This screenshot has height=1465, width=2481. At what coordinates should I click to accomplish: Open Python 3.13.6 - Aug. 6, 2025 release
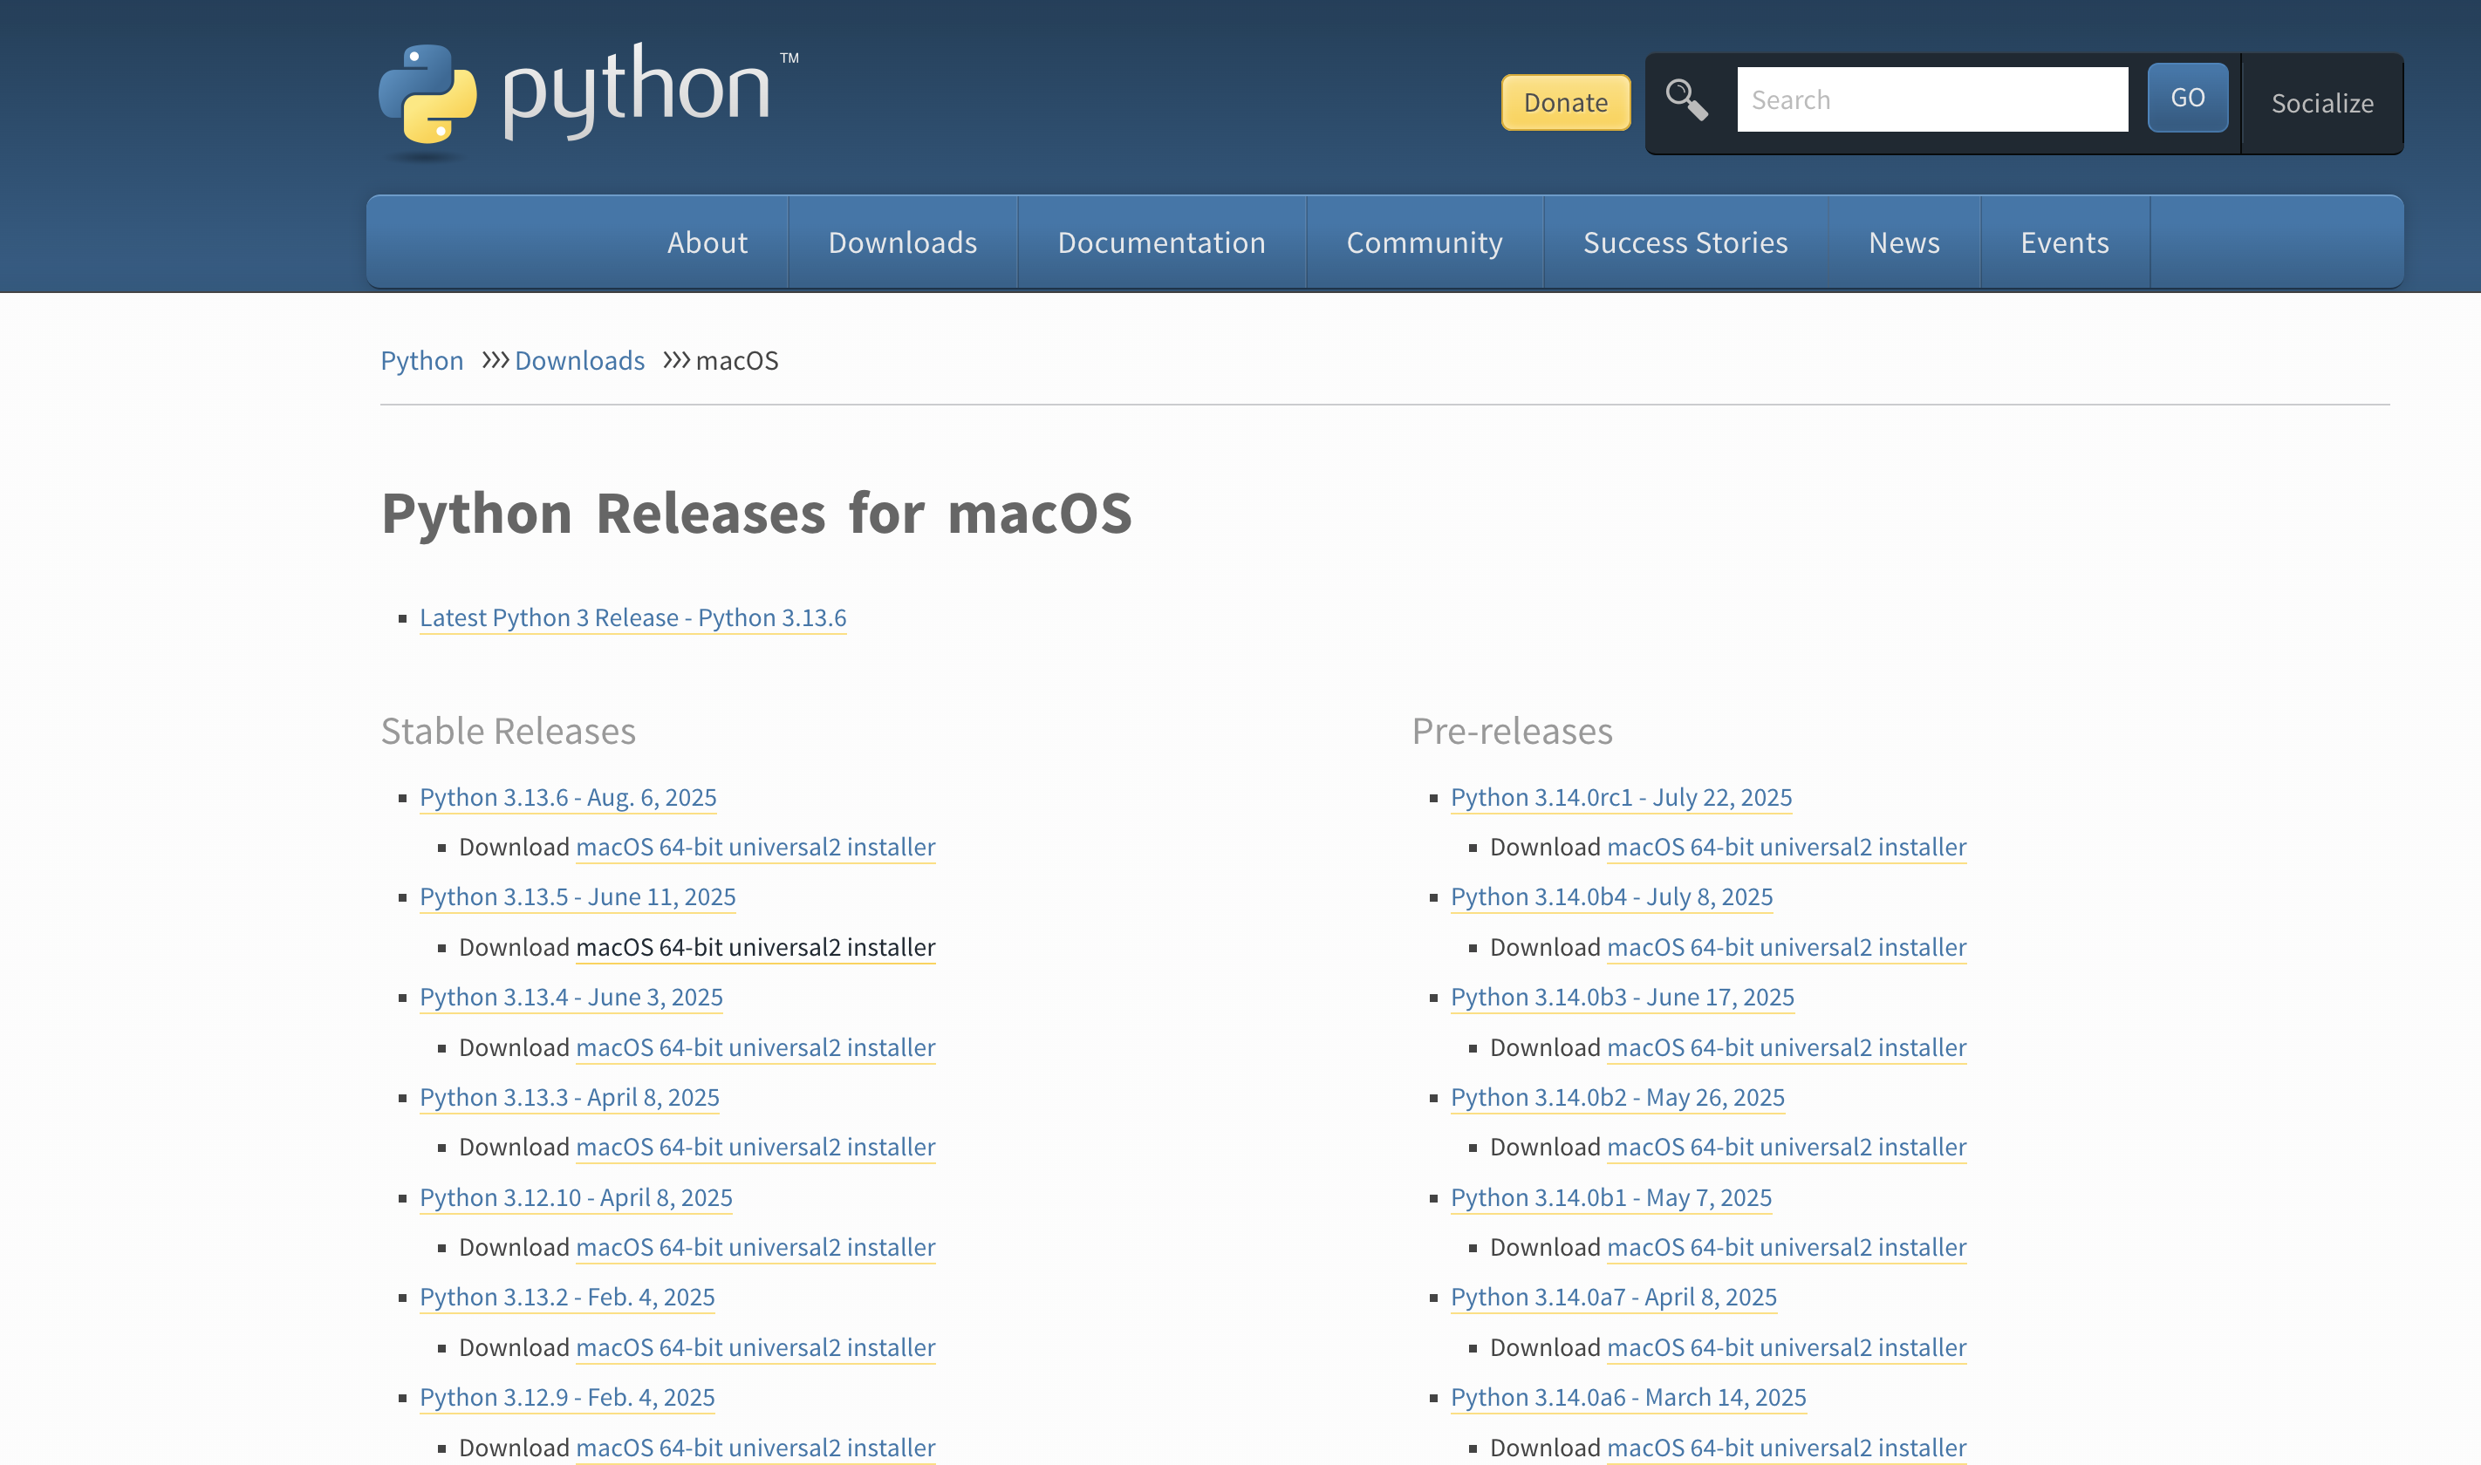(x=568, y=798)
